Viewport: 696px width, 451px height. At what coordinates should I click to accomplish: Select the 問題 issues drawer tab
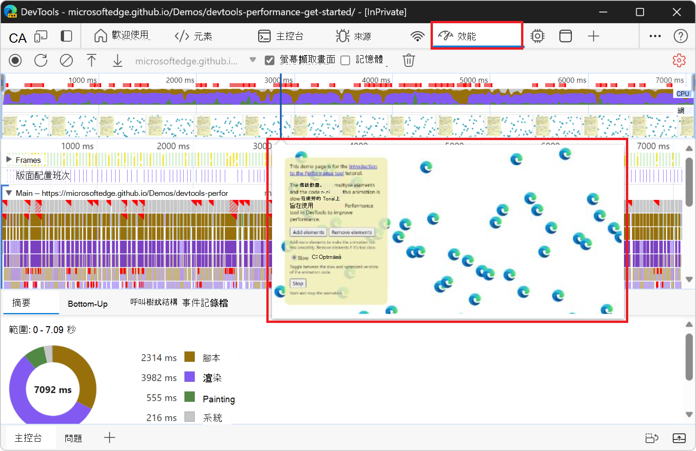tap(73, 438)
